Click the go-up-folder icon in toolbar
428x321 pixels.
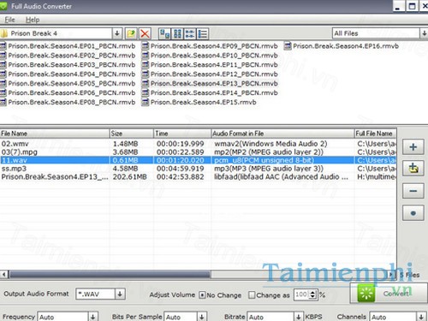point(131,33)
